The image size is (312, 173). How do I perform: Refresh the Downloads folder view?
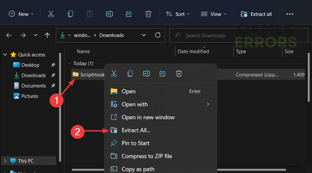(x=158, y=35)
